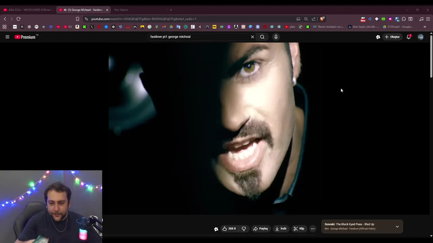Click the sparkle icon left of Oluştur
This screenshot has width=433, height=243.
coord(378,37)
